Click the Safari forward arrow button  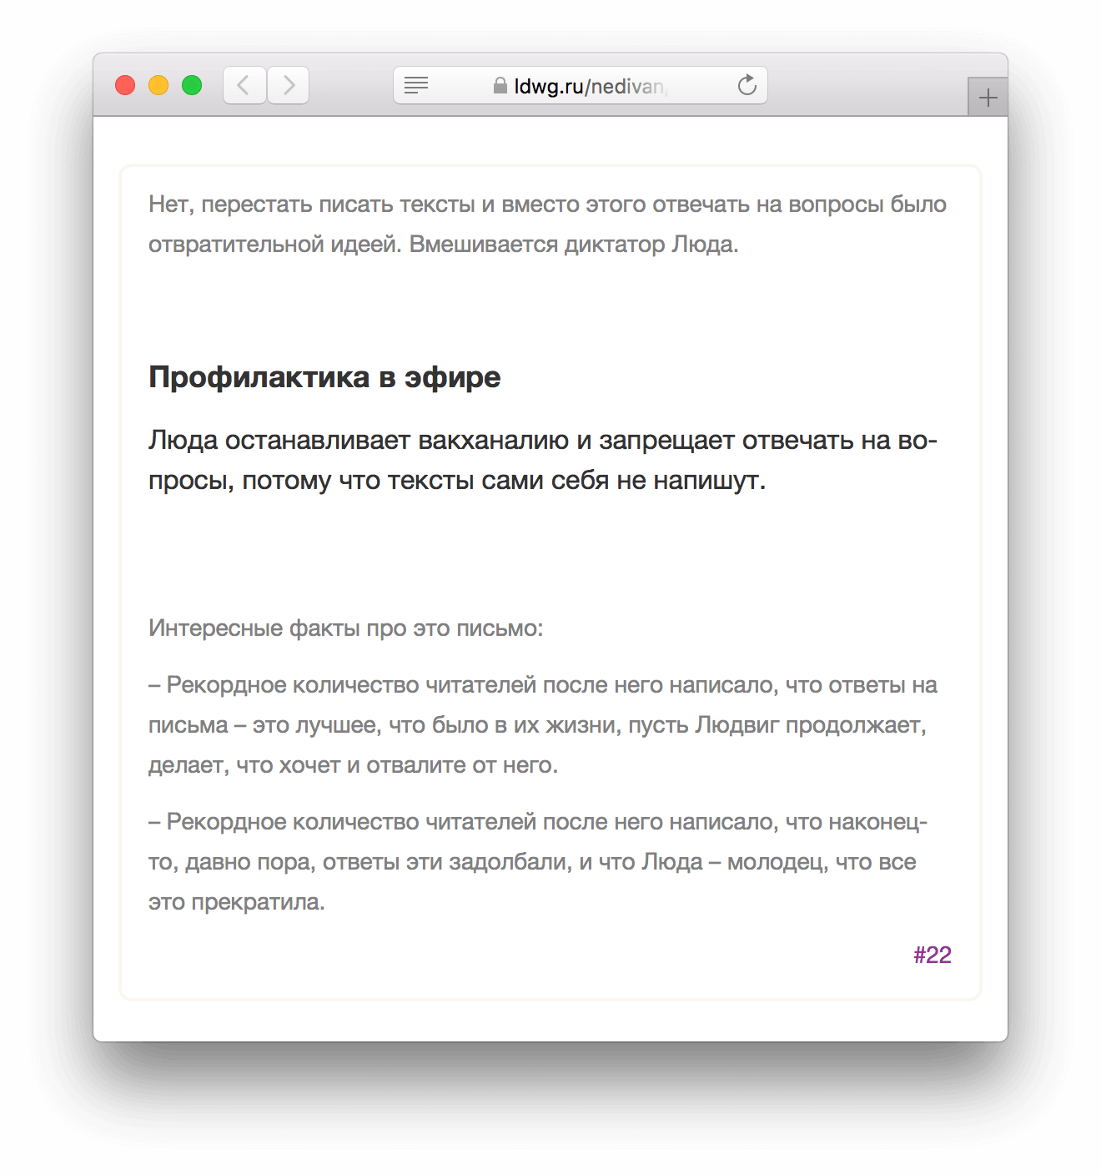coord(289,85)
